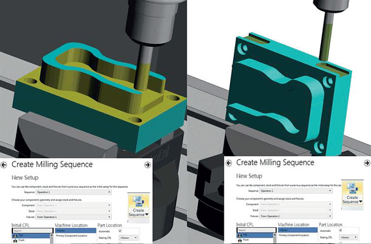
Task: Click Create Sequence button in right dialog
Action: click(x=352, y=193)
